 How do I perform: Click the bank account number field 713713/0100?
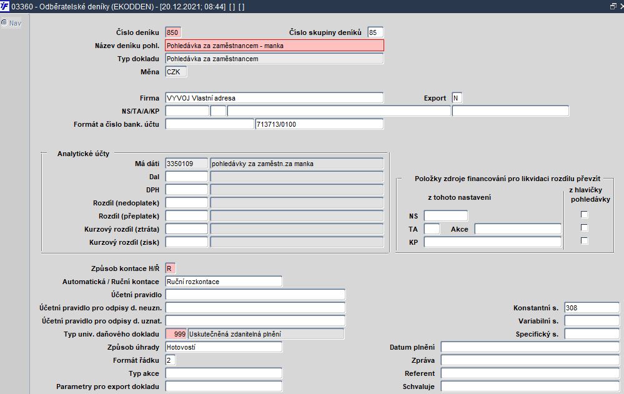[x=319, y=124]
